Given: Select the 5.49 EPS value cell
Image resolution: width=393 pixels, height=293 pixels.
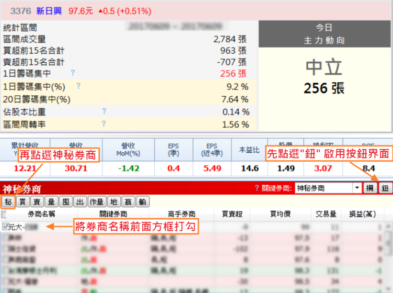Looking at the screenshot, I should coord(212,169).
